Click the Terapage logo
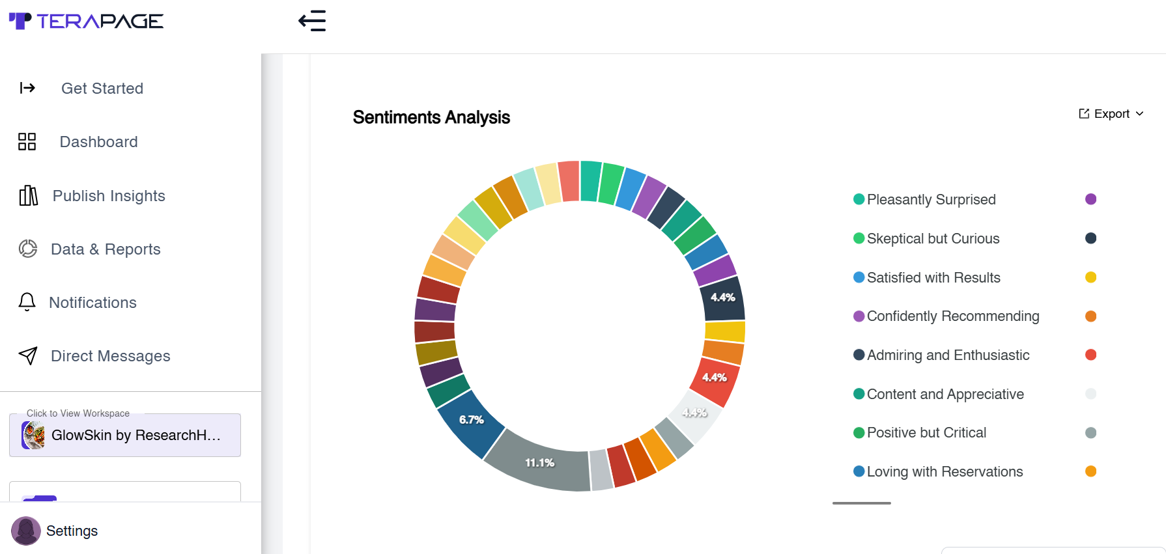 (x=86, y=21)
